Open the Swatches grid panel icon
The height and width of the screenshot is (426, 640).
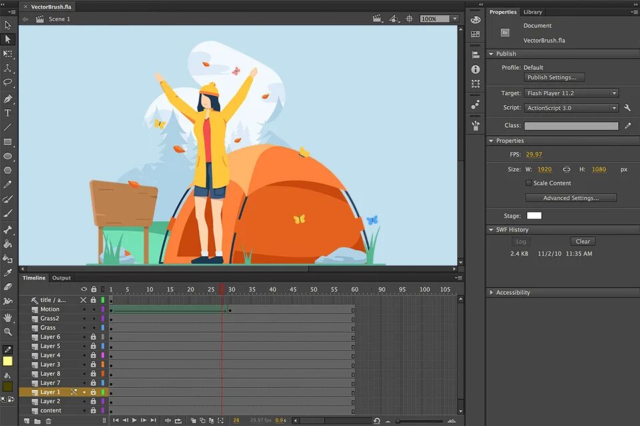(475, 34)
